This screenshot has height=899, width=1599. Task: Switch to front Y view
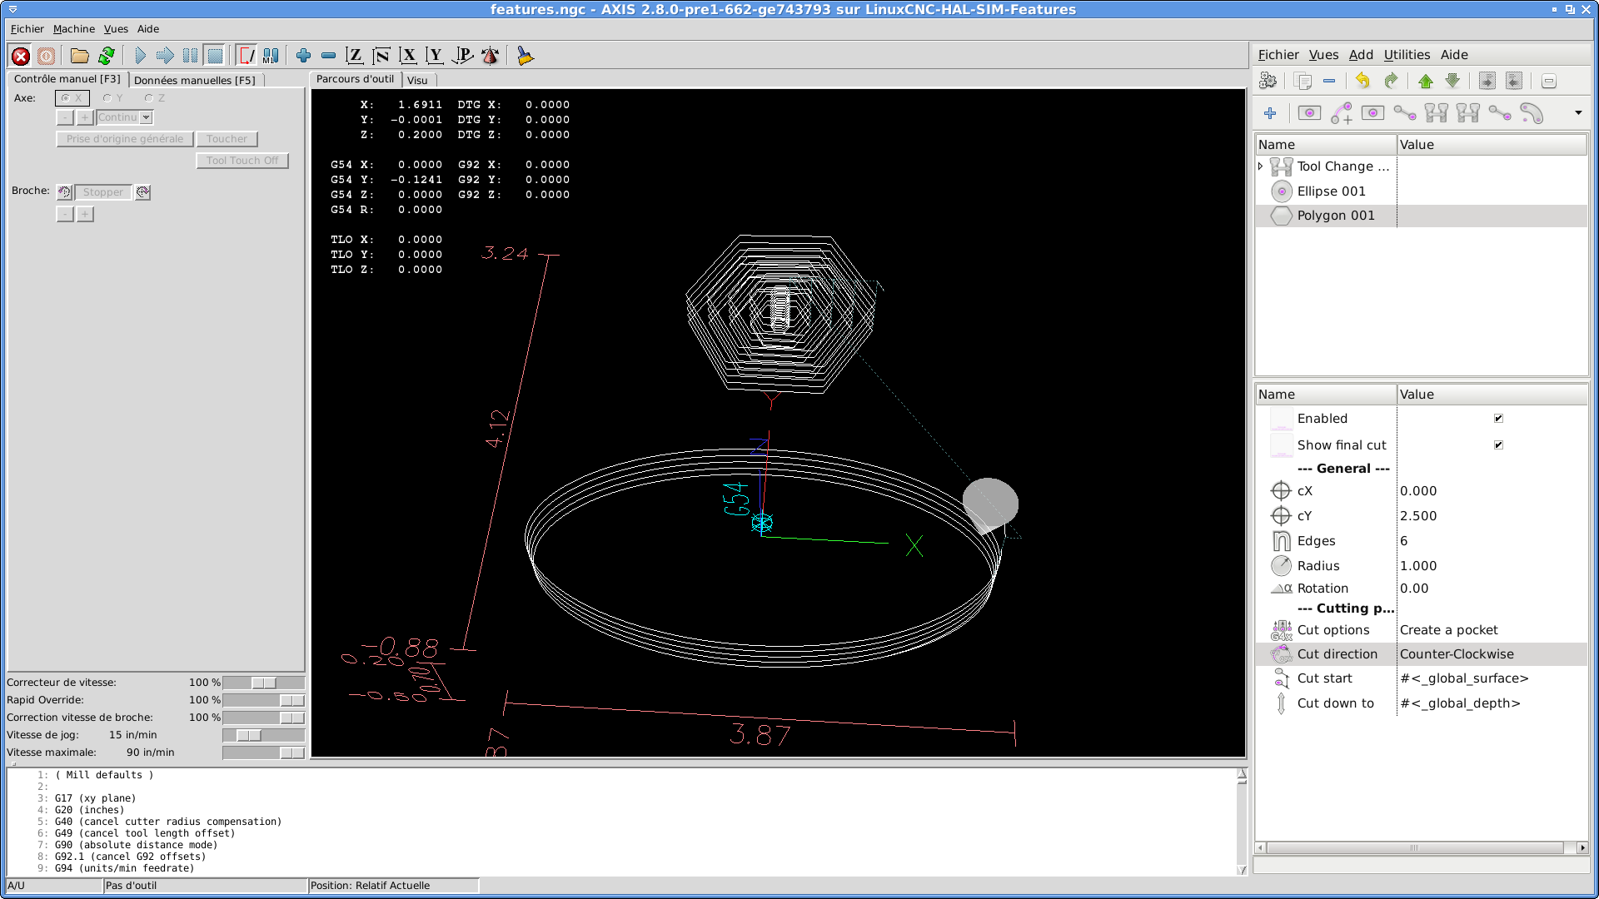coord(435,56)
